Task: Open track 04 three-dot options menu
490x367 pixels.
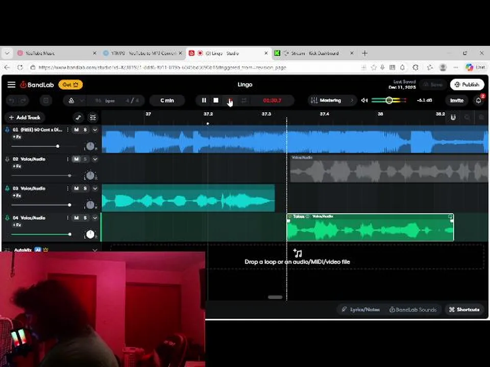Action: (67, 218)
